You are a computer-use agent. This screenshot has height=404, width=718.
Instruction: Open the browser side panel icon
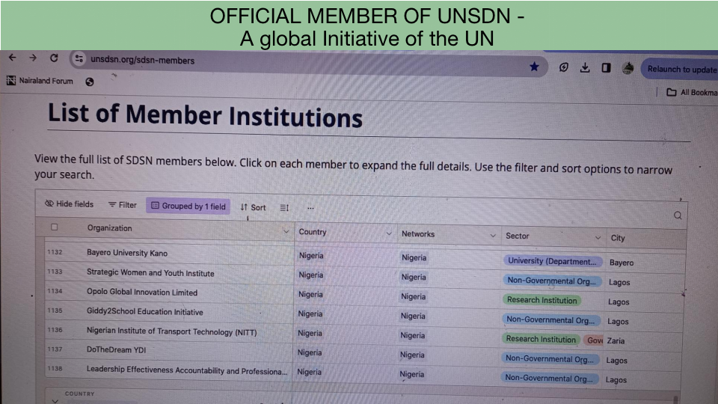tap(606, 68)
